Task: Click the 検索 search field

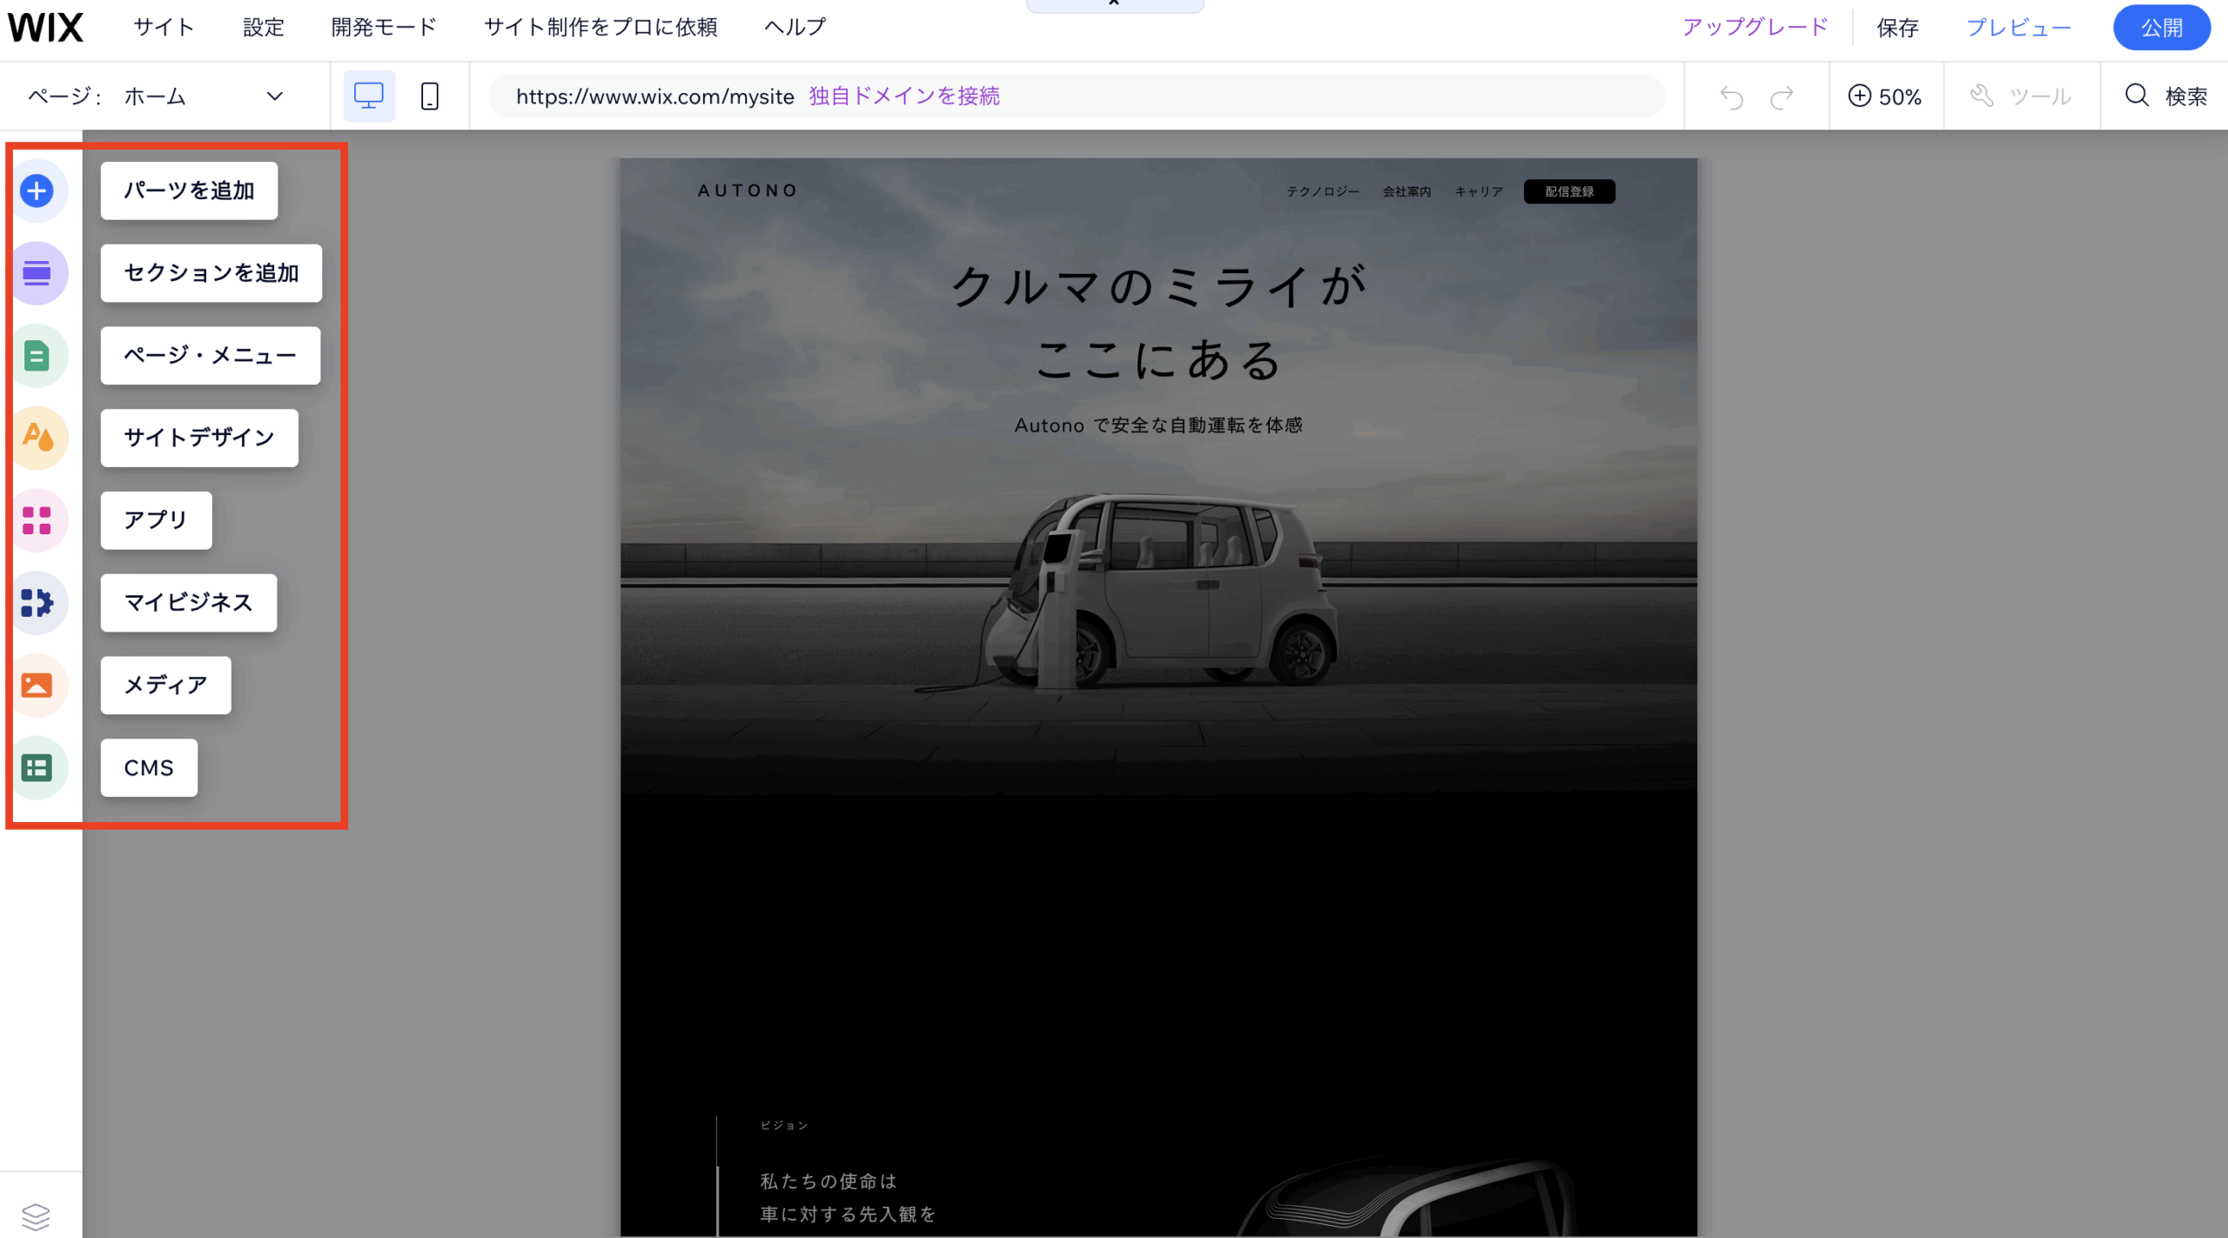Action: coord(2166,96)
